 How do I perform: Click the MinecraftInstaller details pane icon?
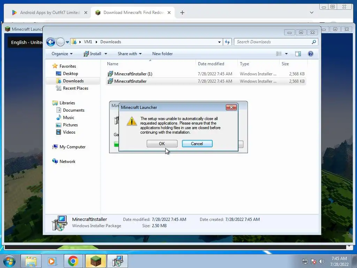[x=59, y=223]
